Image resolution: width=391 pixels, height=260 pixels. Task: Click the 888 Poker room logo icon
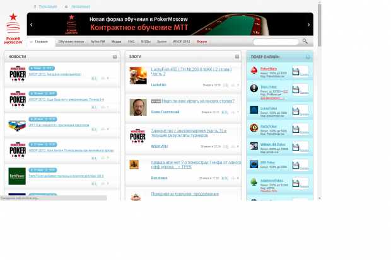point(254,164)
